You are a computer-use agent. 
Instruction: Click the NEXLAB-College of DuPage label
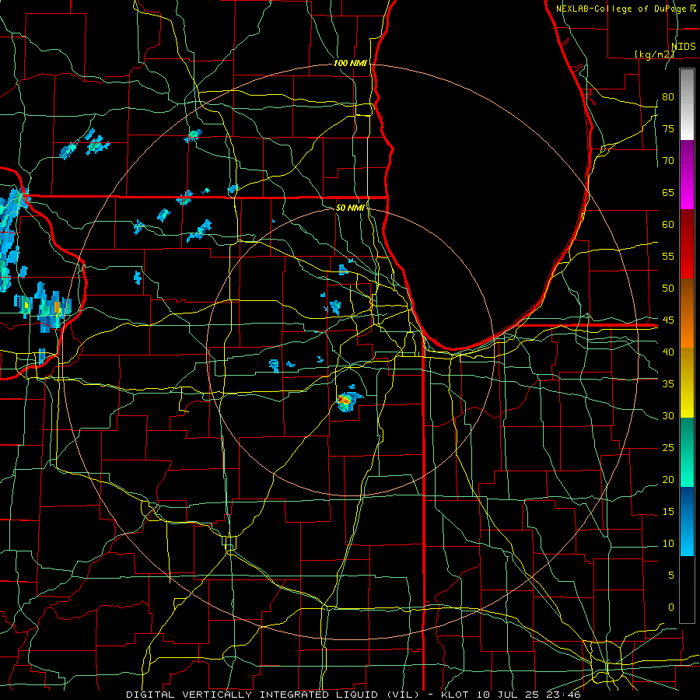[621, 9]
